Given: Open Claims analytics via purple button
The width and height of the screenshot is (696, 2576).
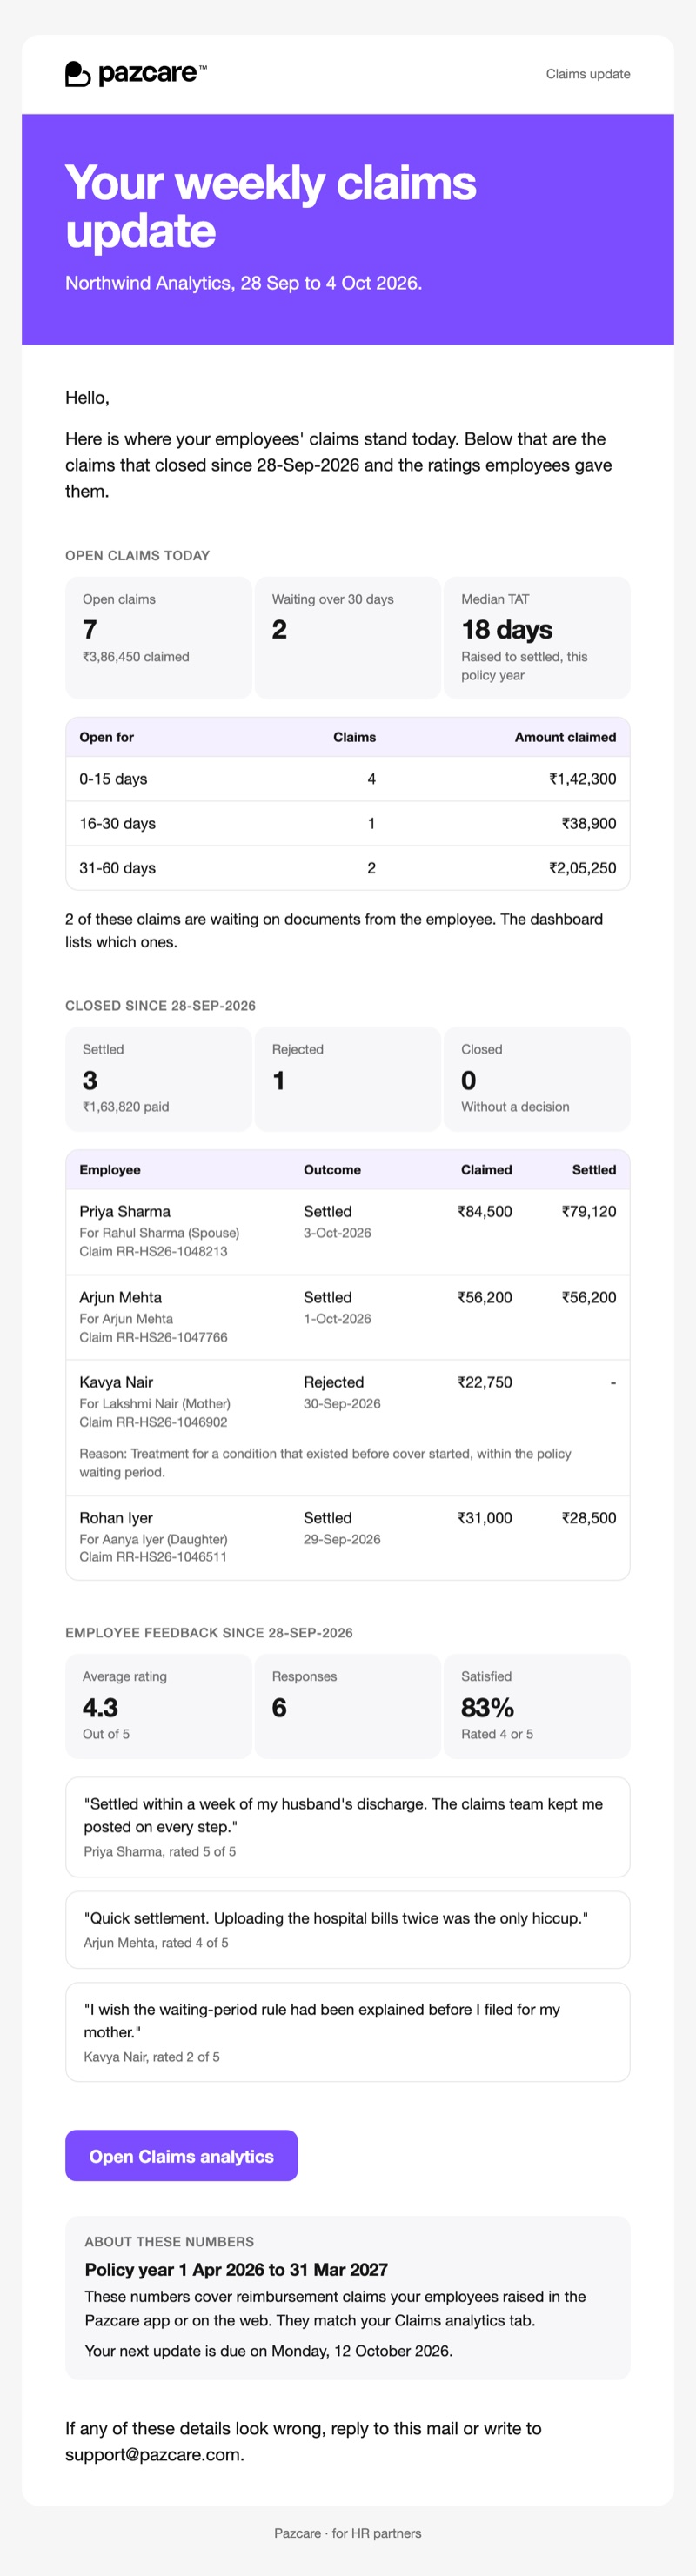Looking at the screenshot, I should click(x=181, y=2156).
